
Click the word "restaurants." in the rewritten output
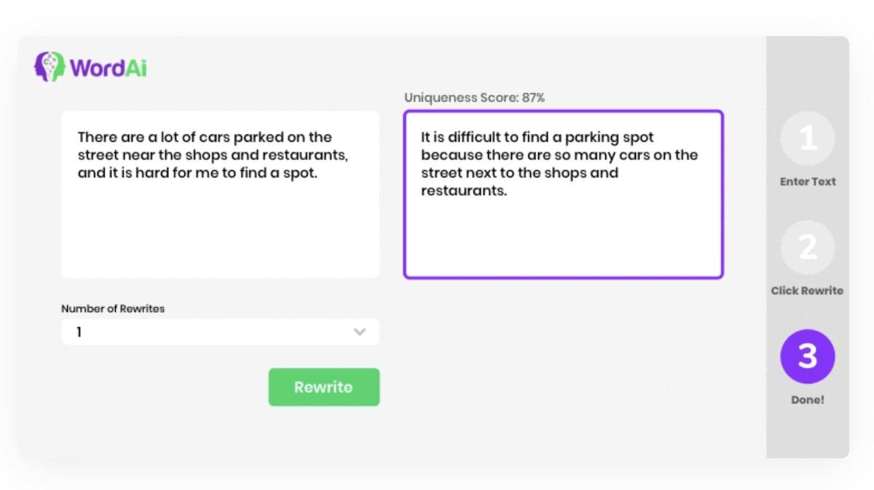[464, 191]
